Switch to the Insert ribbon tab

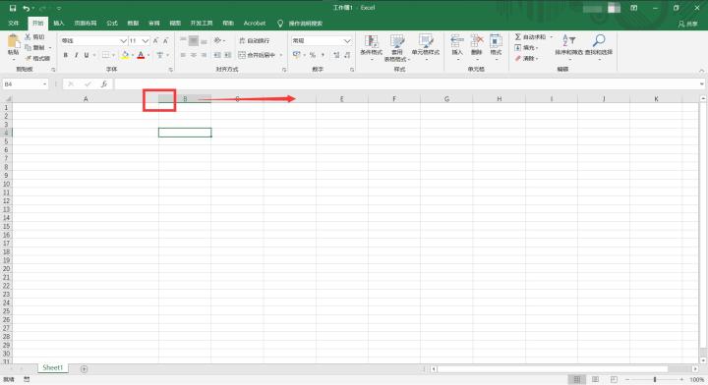point(59,23)
